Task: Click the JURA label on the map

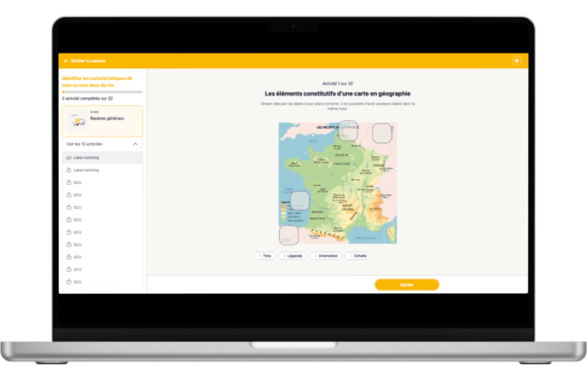Action: [369, 186]
